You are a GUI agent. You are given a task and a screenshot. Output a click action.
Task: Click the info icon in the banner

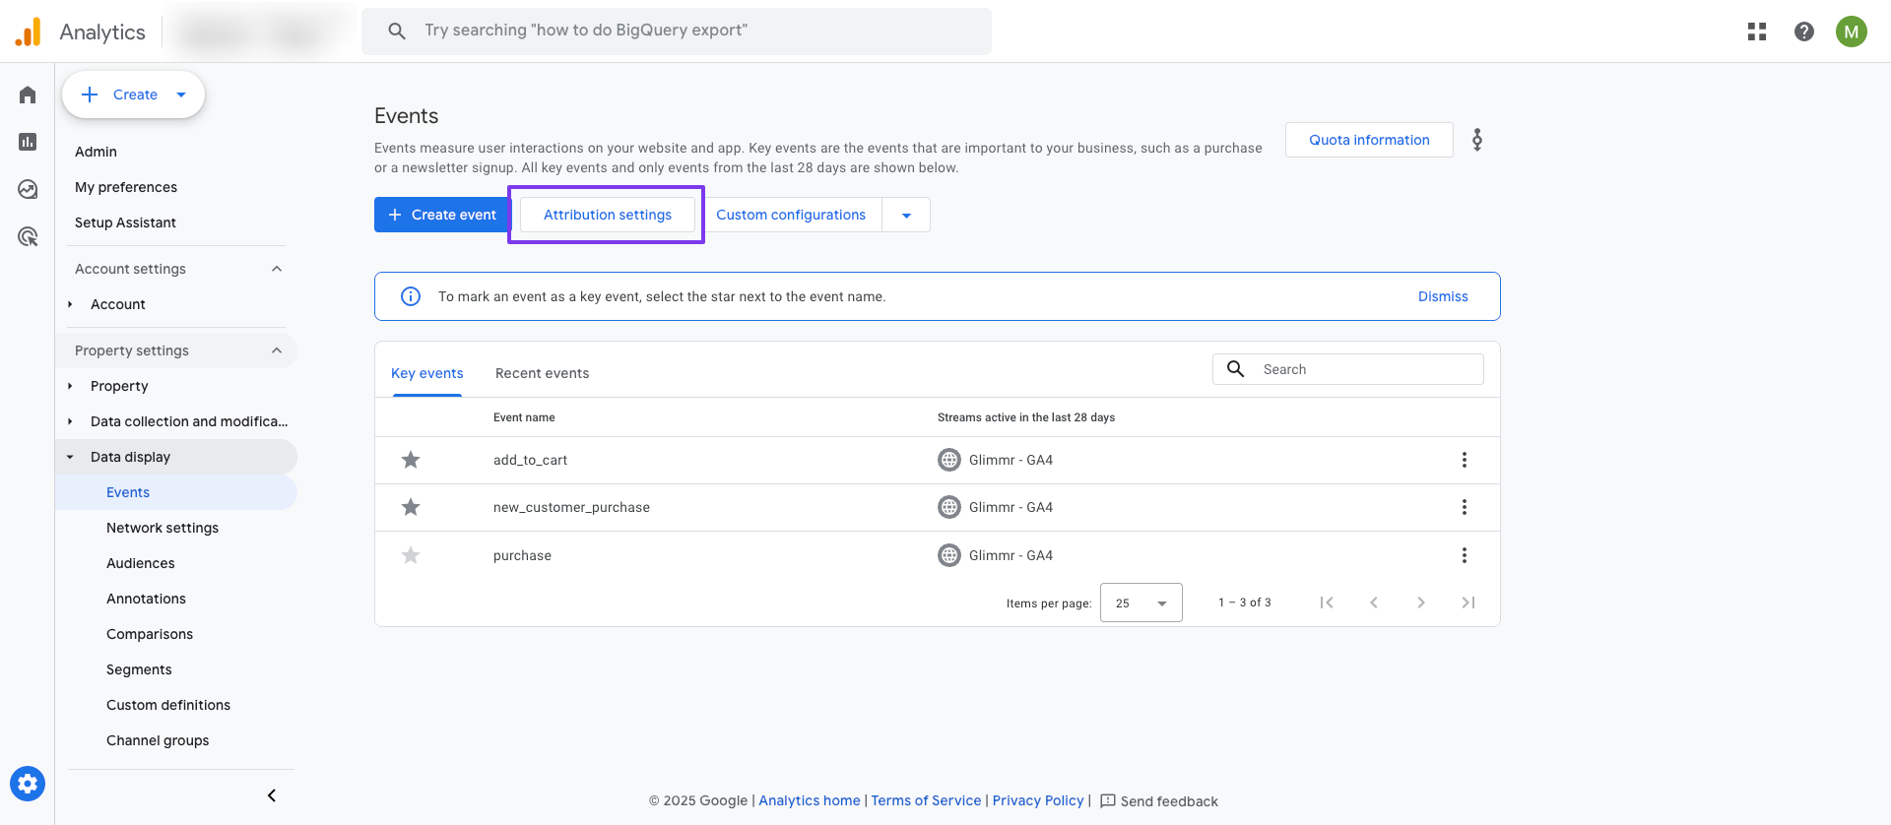pyautogui.click(x=411, y=296)
